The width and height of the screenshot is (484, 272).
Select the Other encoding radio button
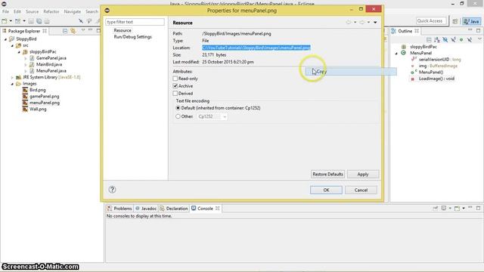(x=178, y=116)
